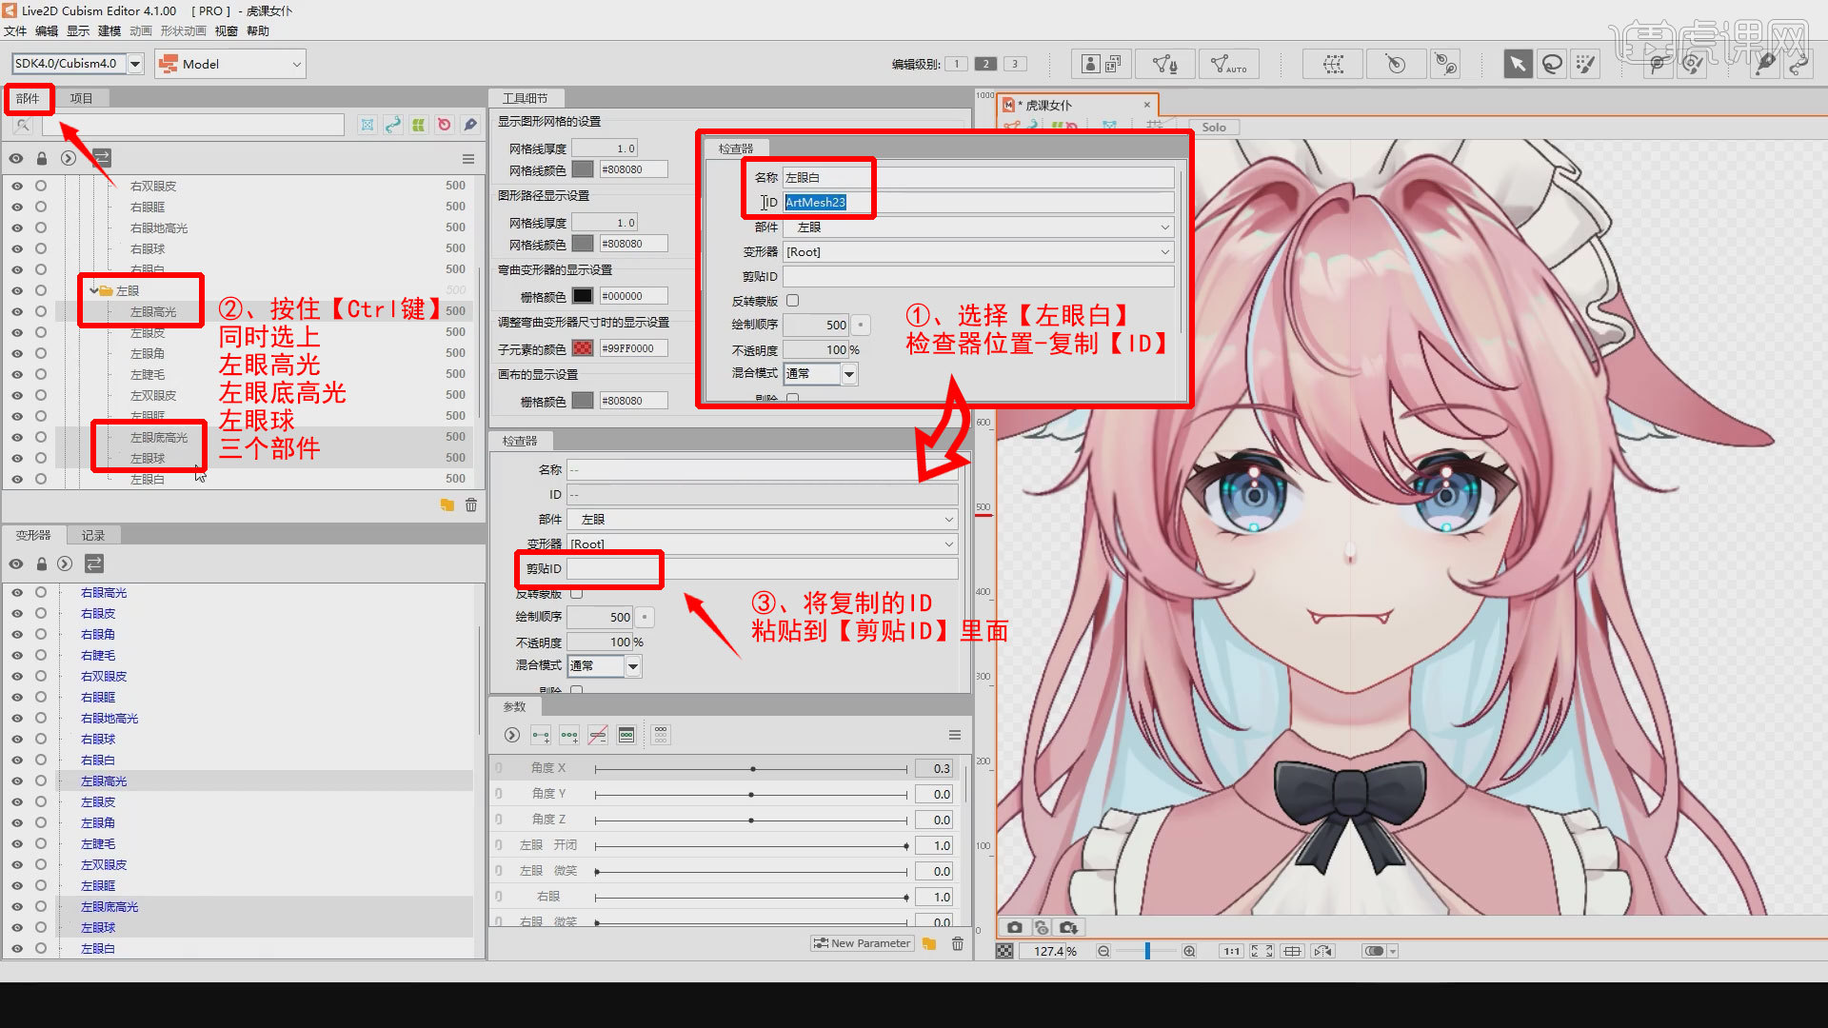Viewport: 1828px width, 1028px height.
Task: Open manual mesh edit tool
Action: point(1164,64)
